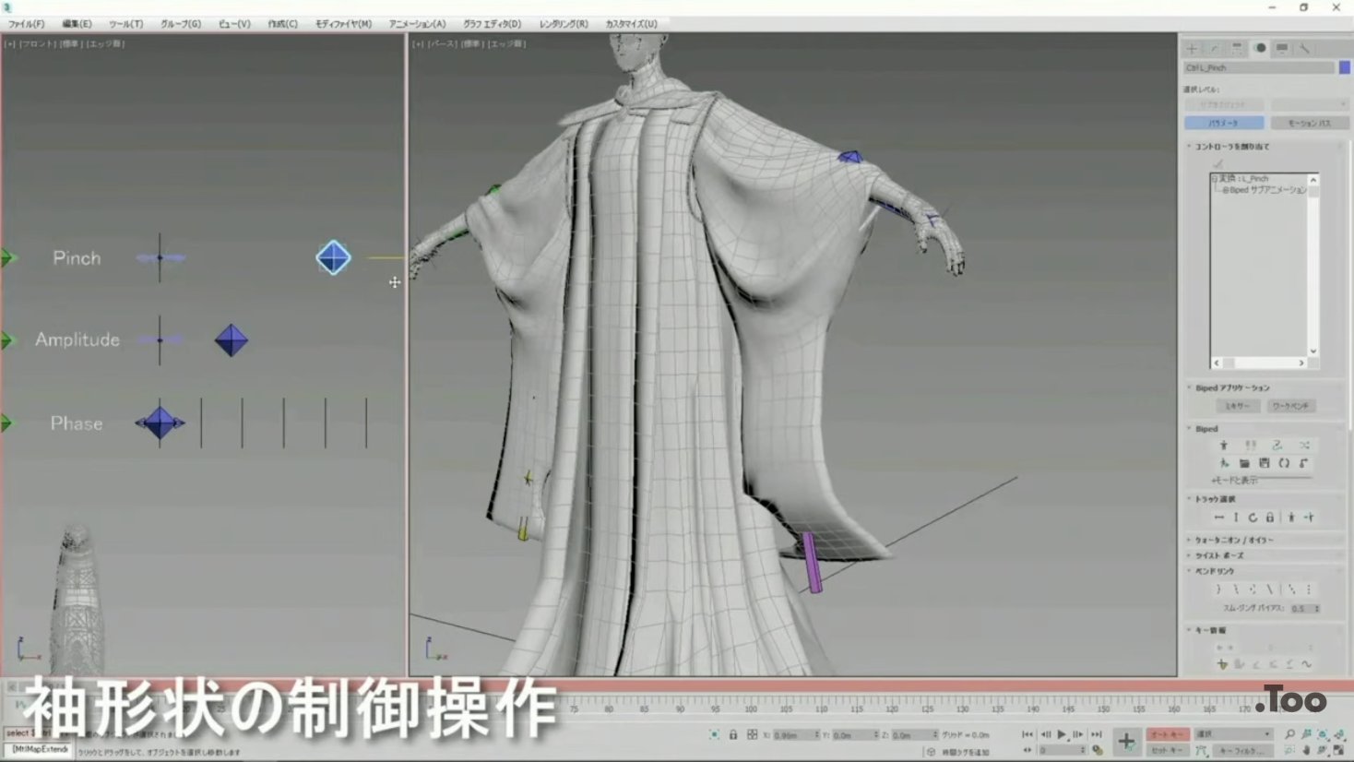
Task: Click the Body Horizontal track selection icon
Action: pos(1218,518)
